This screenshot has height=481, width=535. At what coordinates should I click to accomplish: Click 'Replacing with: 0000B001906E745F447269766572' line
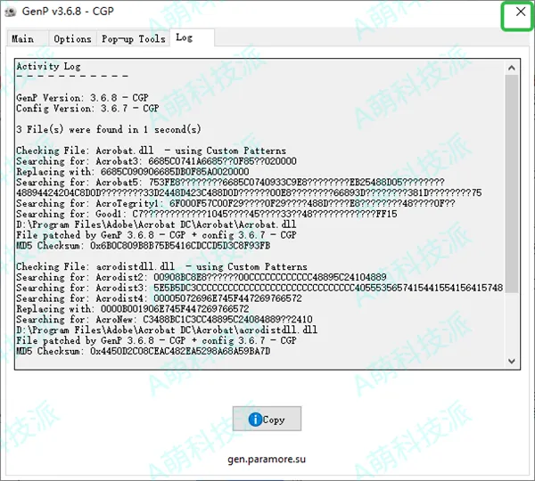(x=133, y=309)
